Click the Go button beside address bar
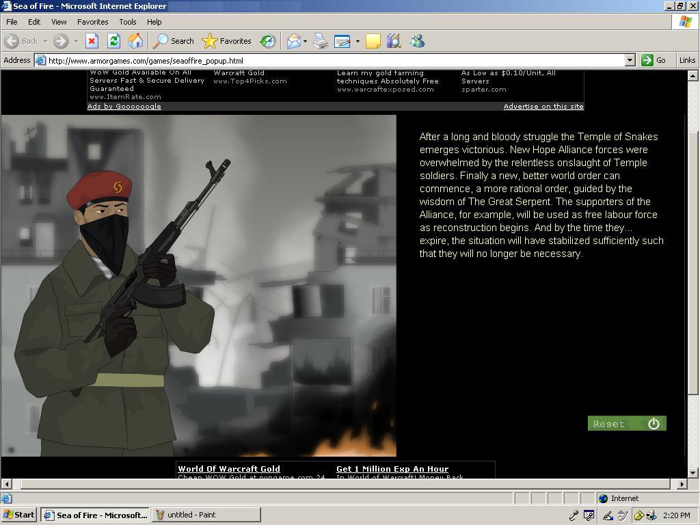This screenshot has height=525, width=700. click(654, 60)
